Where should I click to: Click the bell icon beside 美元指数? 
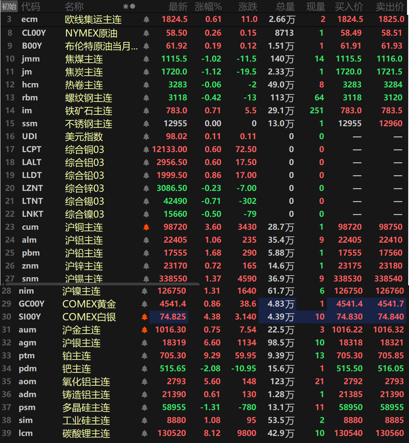click(x=146, y=136)
